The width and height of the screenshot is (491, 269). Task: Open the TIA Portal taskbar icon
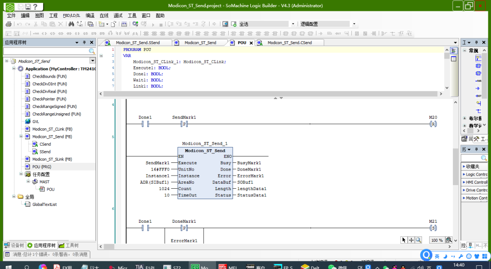click(140, 267)
